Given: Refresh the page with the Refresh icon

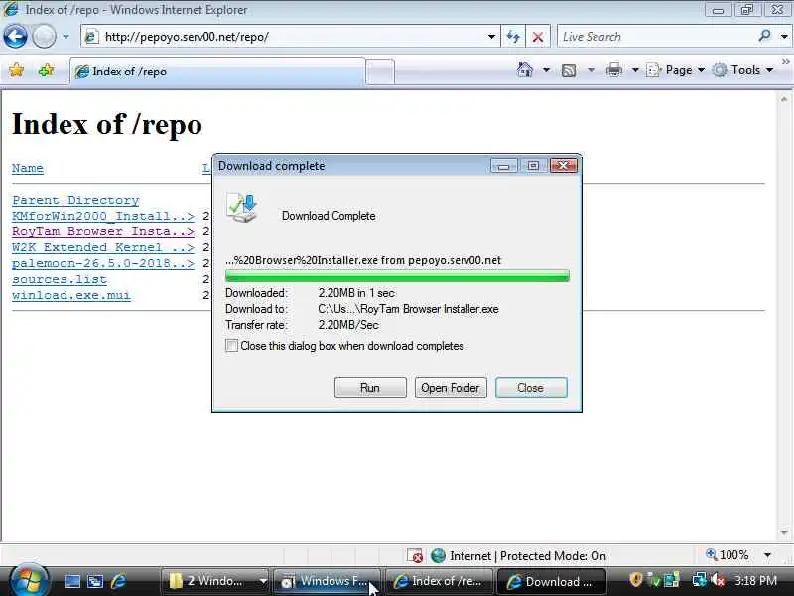Looking at the screenshot, I should 513,37.
